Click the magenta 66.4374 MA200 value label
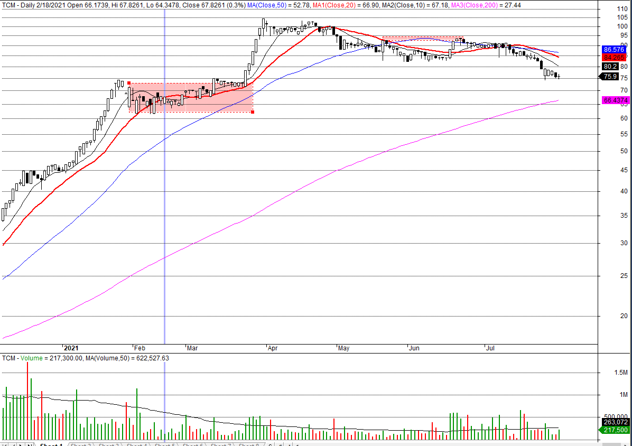 (x=615, y=100)
